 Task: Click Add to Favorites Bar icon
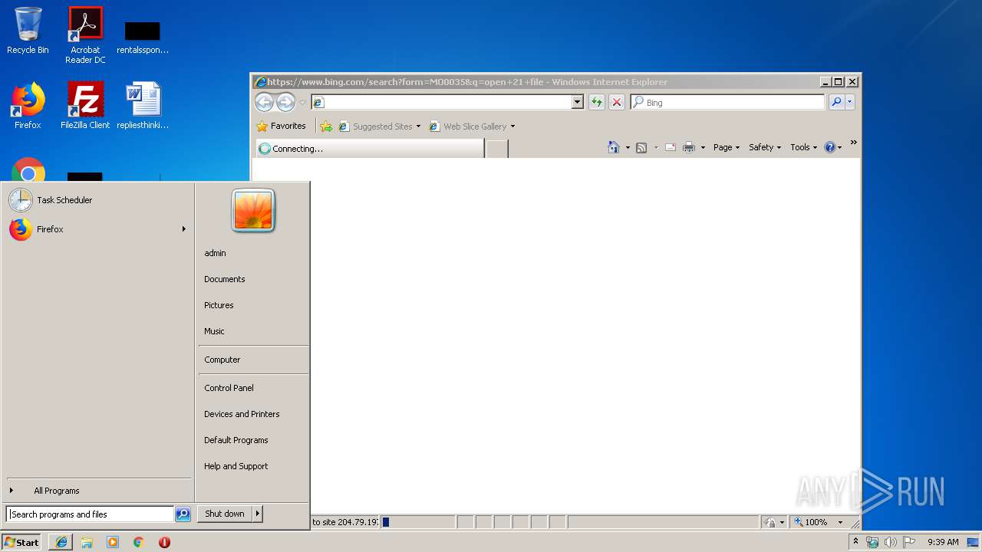[326, 127]
